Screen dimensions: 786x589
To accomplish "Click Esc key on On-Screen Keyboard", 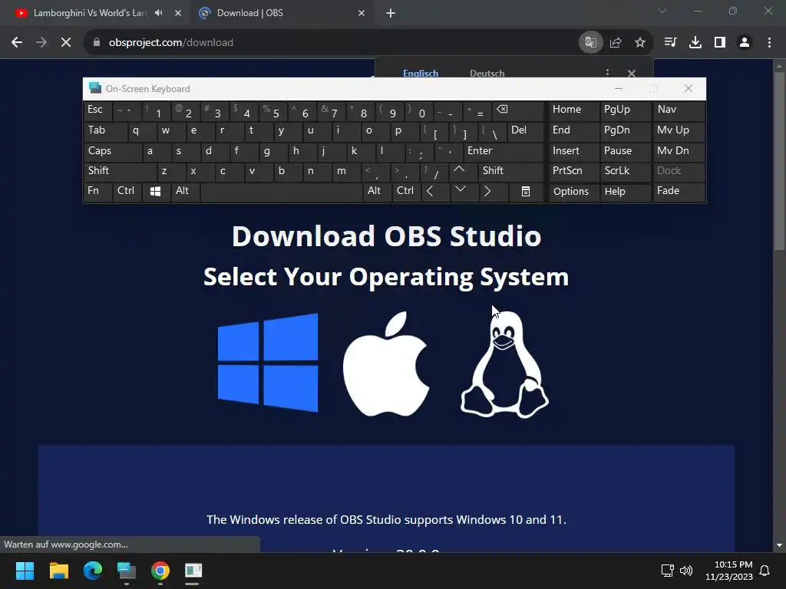I will 97,110.
